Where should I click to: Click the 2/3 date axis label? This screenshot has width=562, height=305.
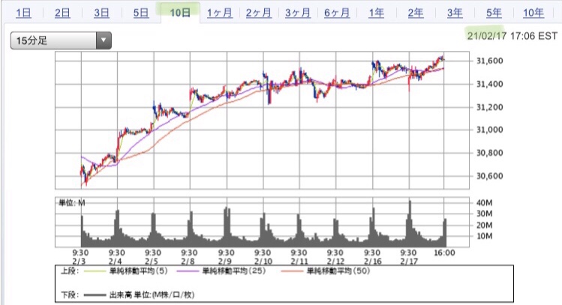point(79,262)
